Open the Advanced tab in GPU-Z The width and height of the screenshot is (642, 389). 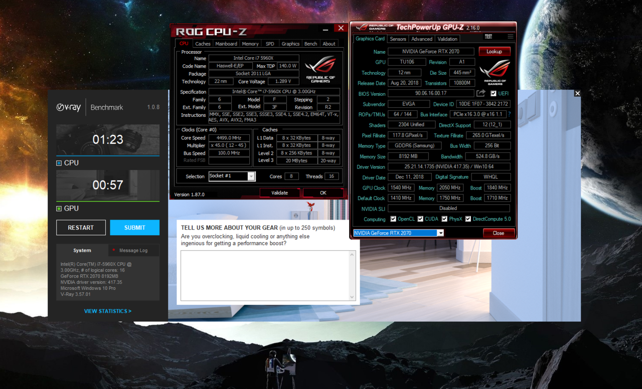coord(422,39)
